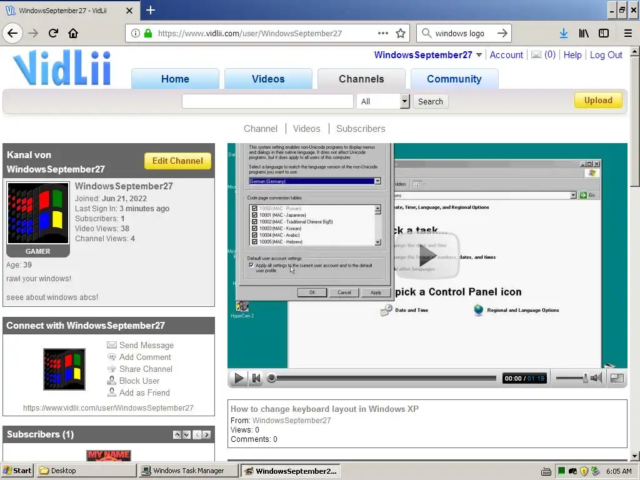Click the security shield tray icon
The image size is (640, 480).
tap(584, 471)
